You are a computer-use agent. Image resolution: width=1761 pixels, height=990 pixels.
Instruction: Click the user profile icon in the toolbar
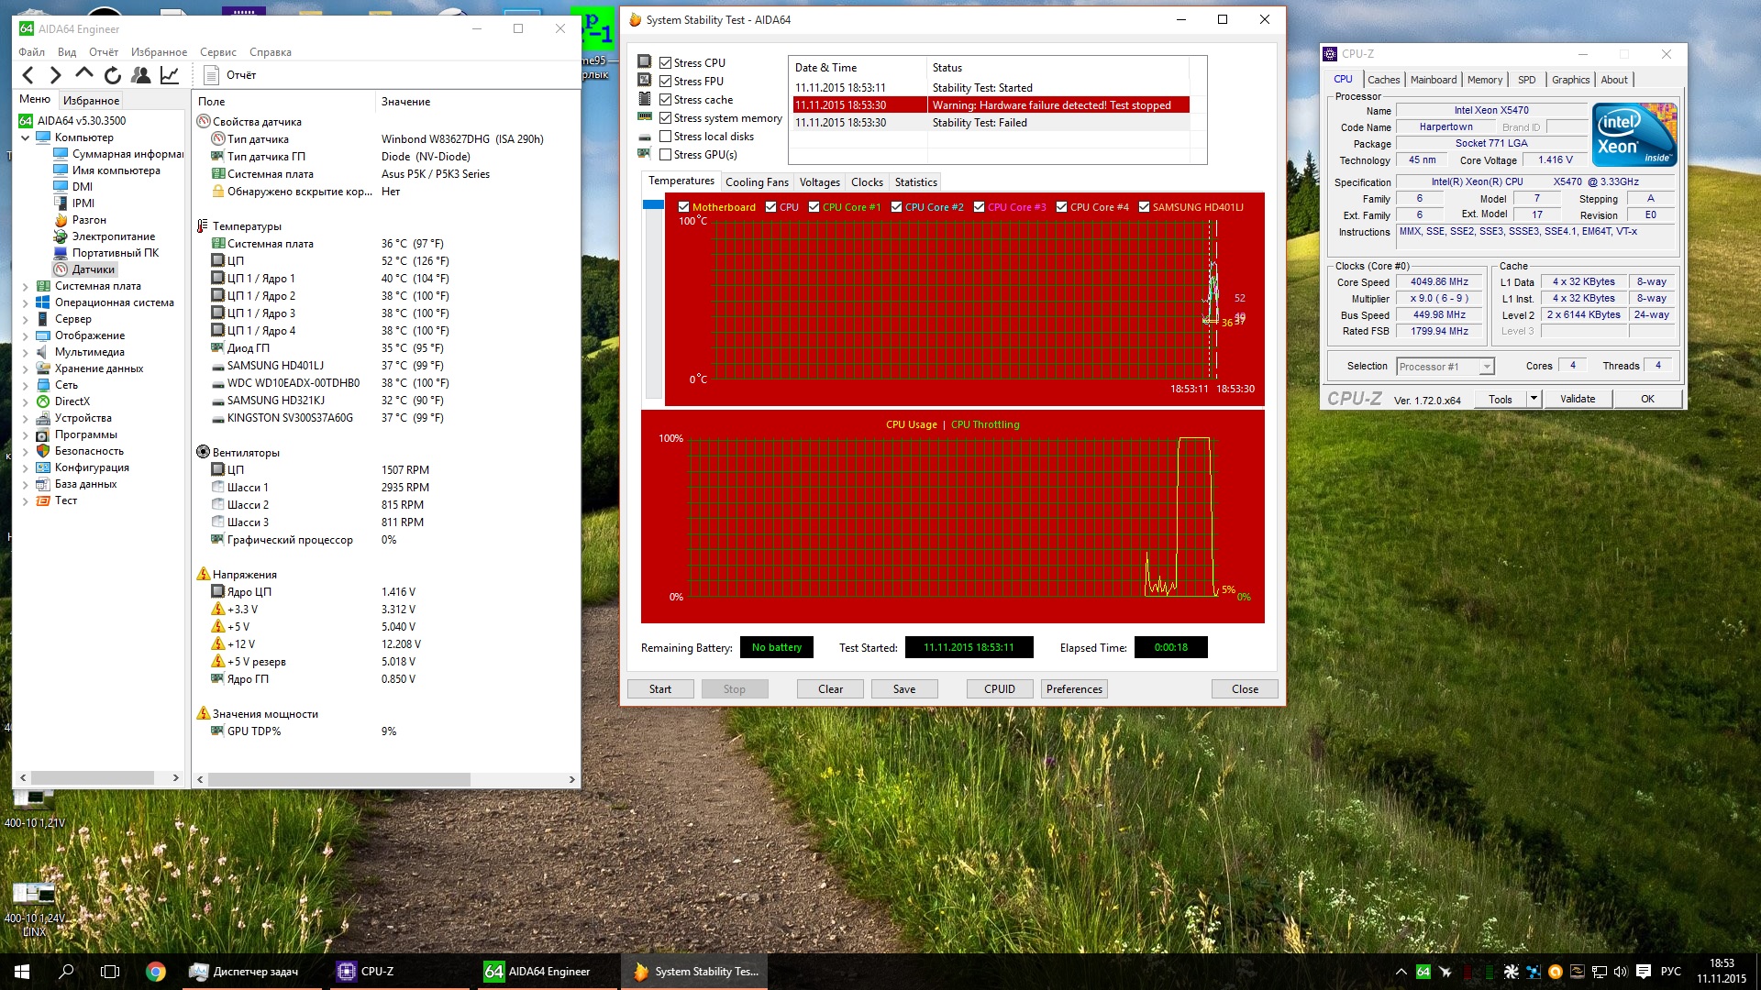[x=140, y=75]
